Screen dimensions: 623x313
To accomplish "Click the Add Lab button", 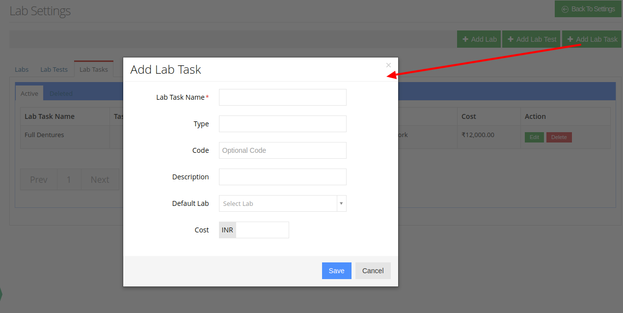I will point(479,39).
